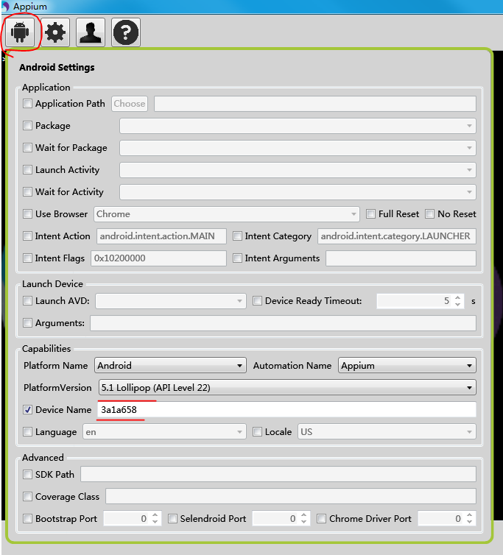The width and height of the screenshot is (503, 555).
Task: Increase the Bootstrap Port value
Action: pyautogui.click(x=155, y=515)
